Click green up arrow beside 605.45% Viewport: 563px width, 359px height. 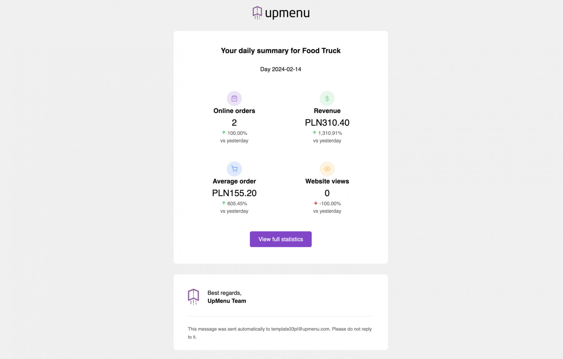pyautogui.click(x=224, y=203)
